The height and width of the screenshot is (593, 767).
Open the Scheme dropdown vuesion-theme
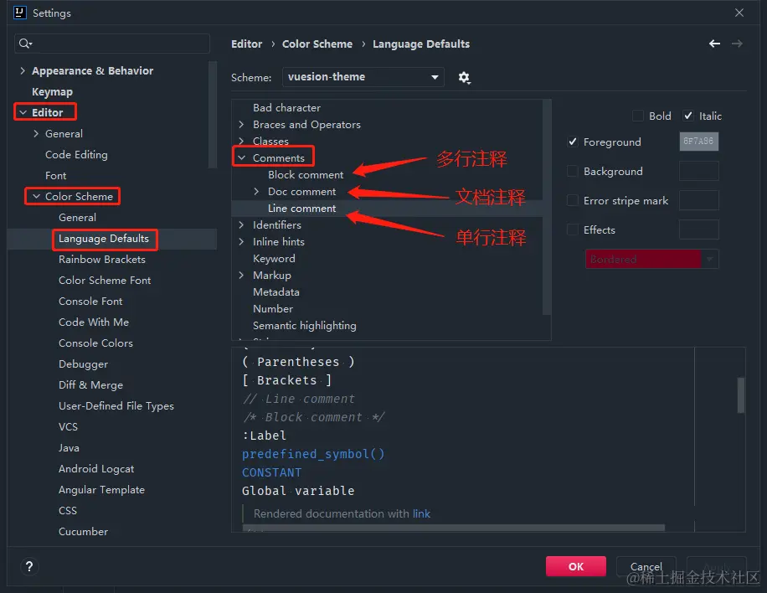click(363, 77)
